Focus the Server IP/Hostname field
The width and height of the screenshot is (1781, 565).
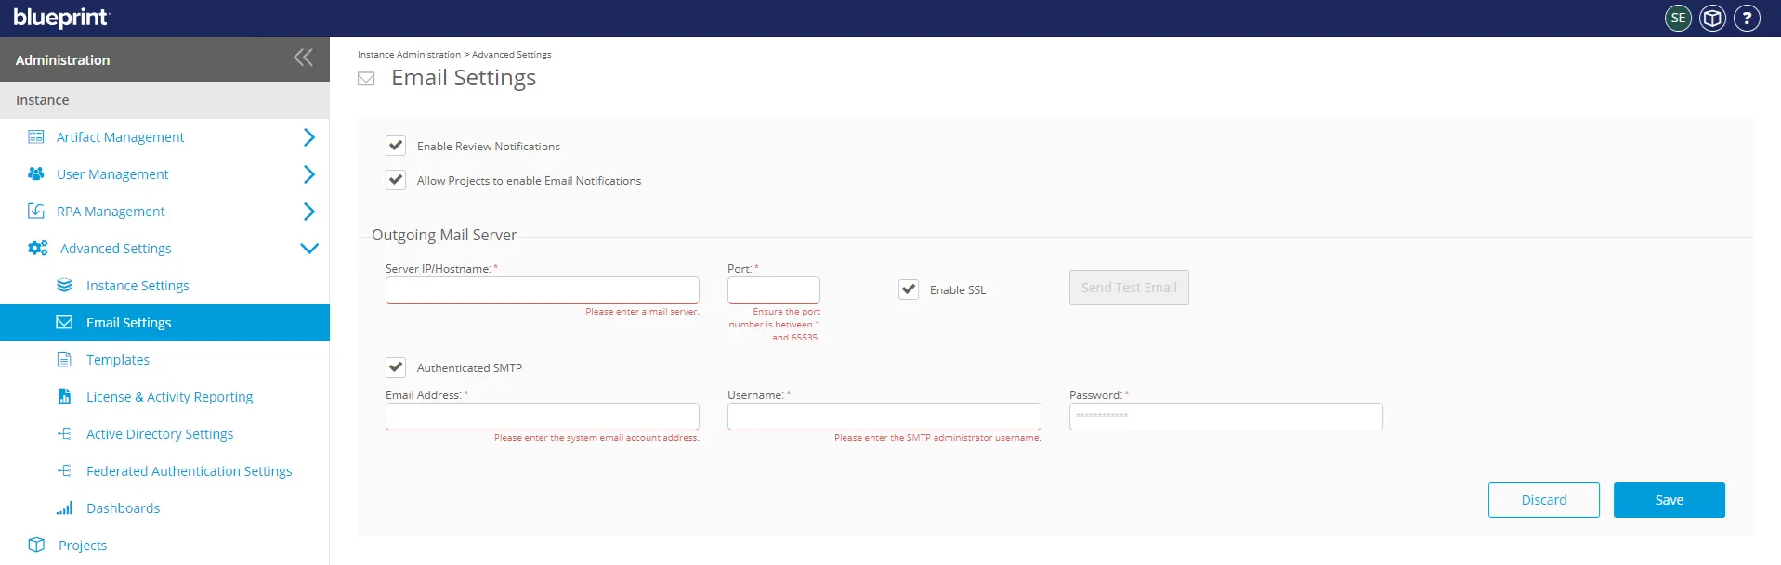tap(543, 290)
